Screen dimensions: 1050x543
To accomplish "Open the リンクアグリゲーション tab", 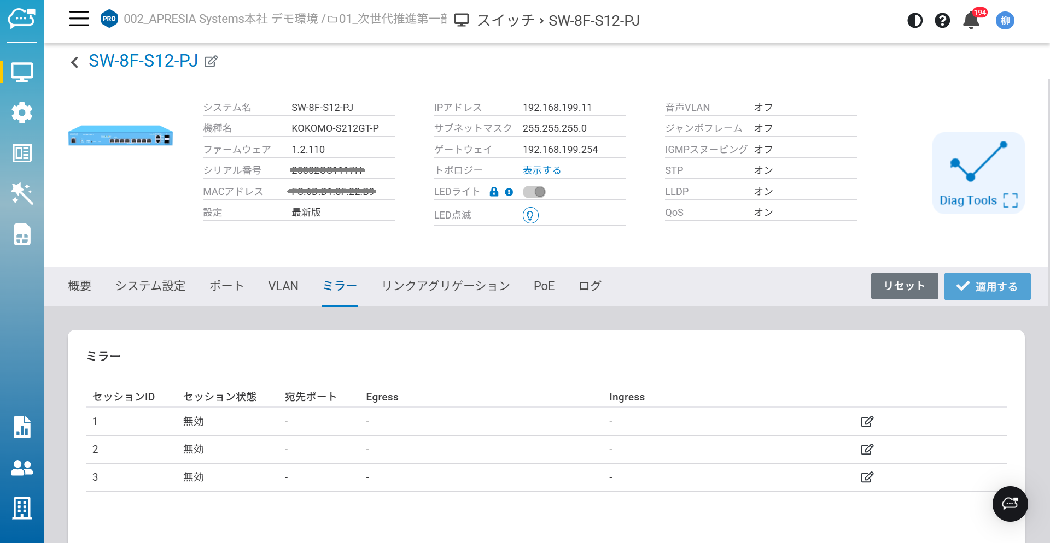I will point(445,286).
